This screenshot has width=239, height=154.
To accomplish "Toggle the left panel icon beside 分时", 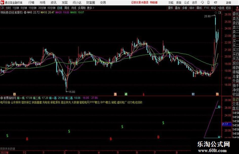I will [x=2, y=8].
